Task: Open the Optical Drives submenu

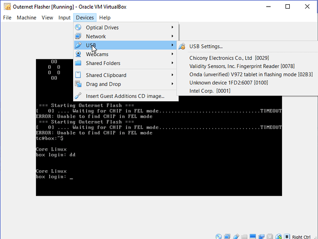Action: point(126,27)
